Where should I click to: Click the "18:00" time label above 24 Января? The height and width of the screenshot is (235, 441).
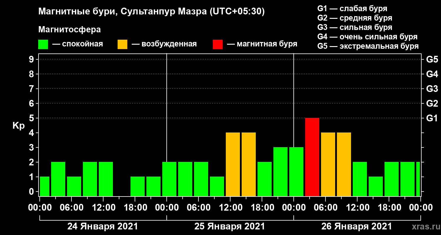tap(135, 208)
